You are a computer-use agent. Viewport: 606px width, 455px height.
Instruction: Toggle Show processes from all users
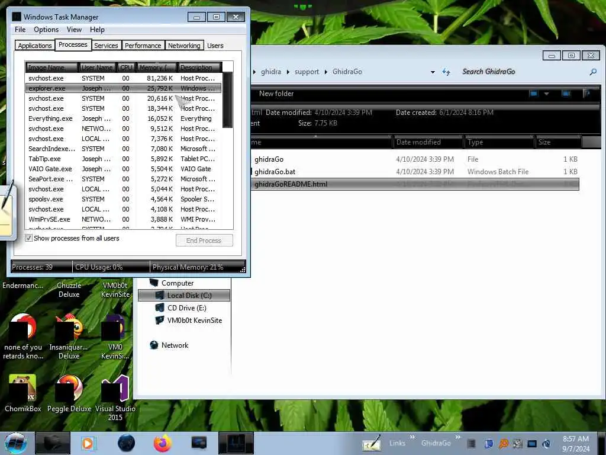click(28, 238)
